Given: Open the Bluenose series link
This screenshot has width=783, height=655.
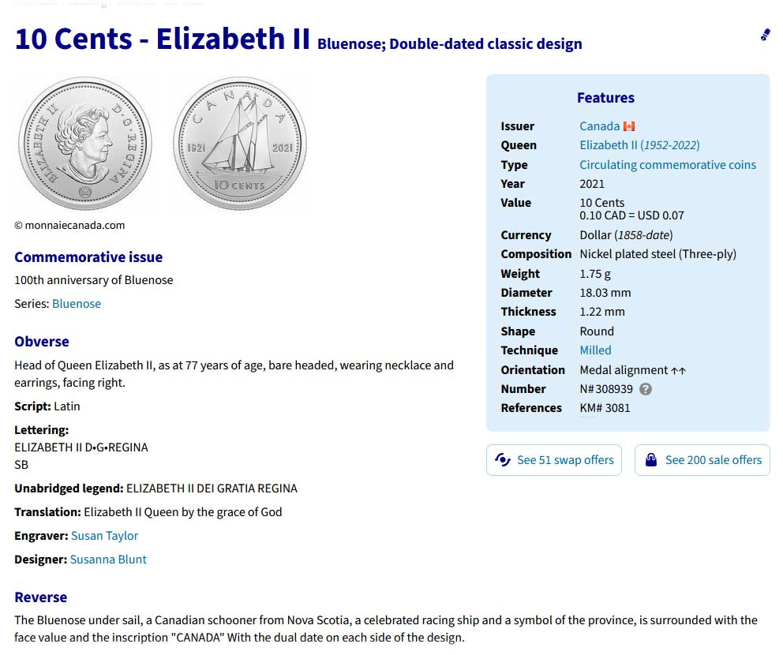Looking at the screenshot, I should (x=77, y=304).
